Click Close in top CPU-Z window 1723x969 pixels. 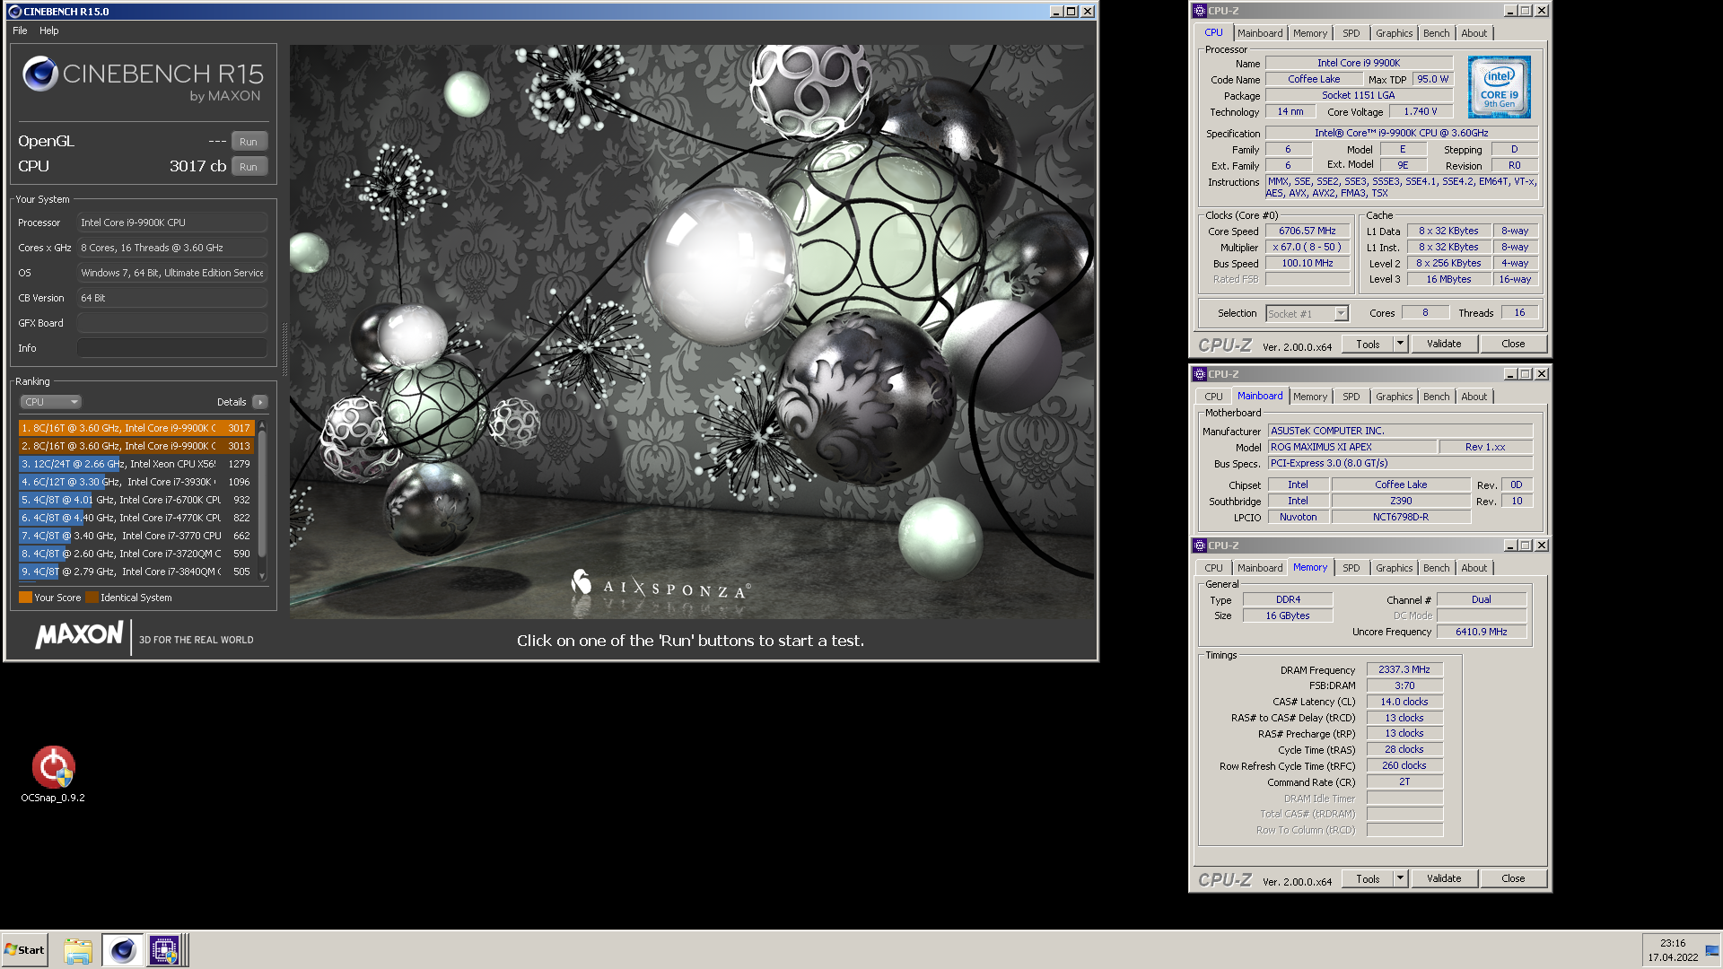(x=1513, y=344)
